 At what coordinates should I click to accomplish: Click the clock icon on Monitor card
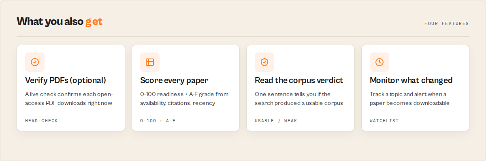pyautogui.click(x=379, y=62)
